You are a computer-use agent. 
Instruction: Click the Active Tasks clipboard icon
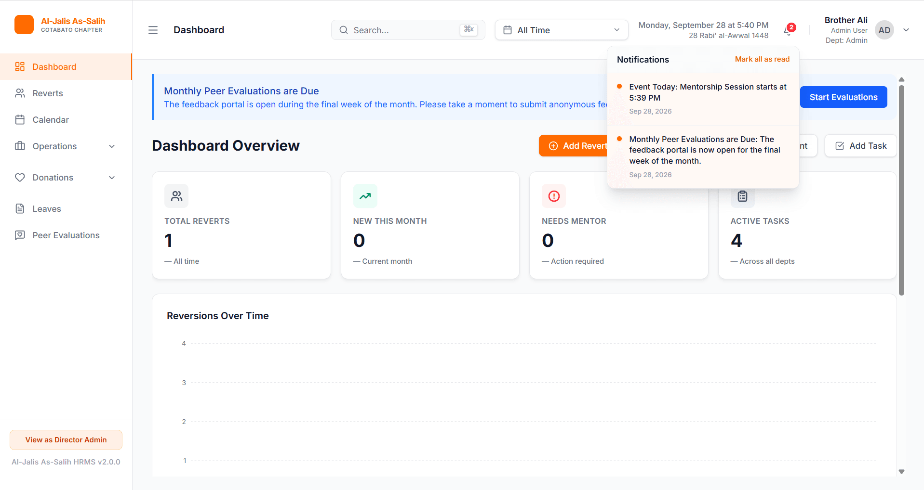tap(743, 196)
